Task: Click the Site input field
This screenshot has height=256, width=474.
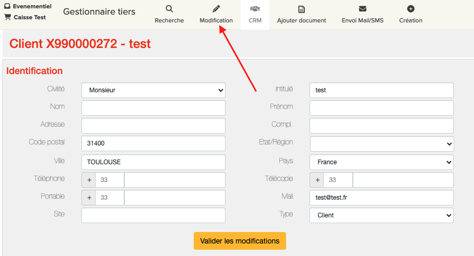Action: (153, 215)
